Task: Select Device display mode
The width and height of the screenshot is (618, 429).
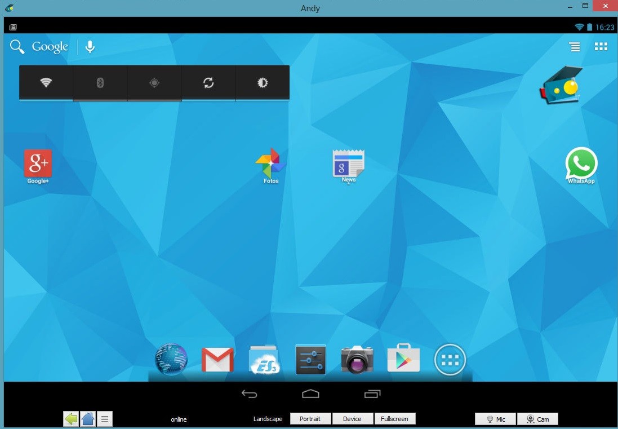Action: [x=352, y=419]
